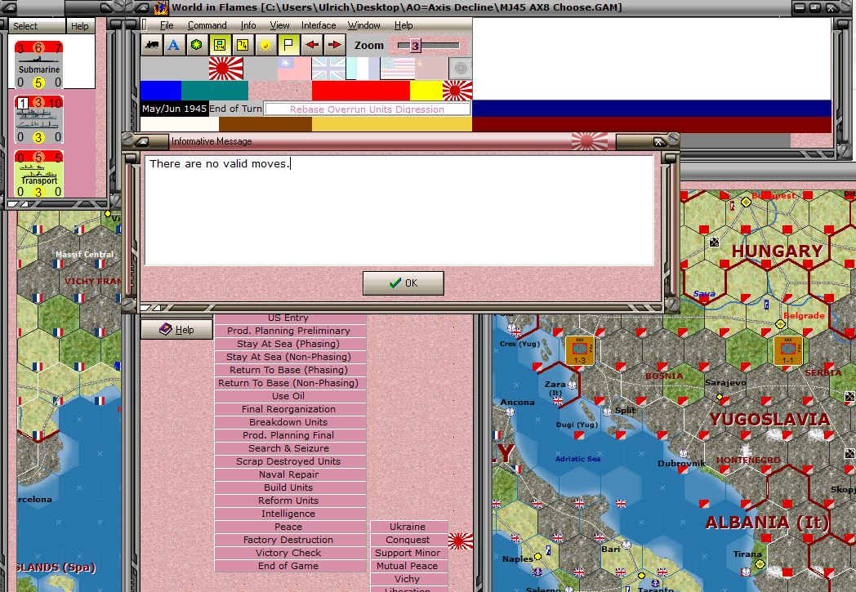
Task: Open the Info menu
Action: click(248, 25)
